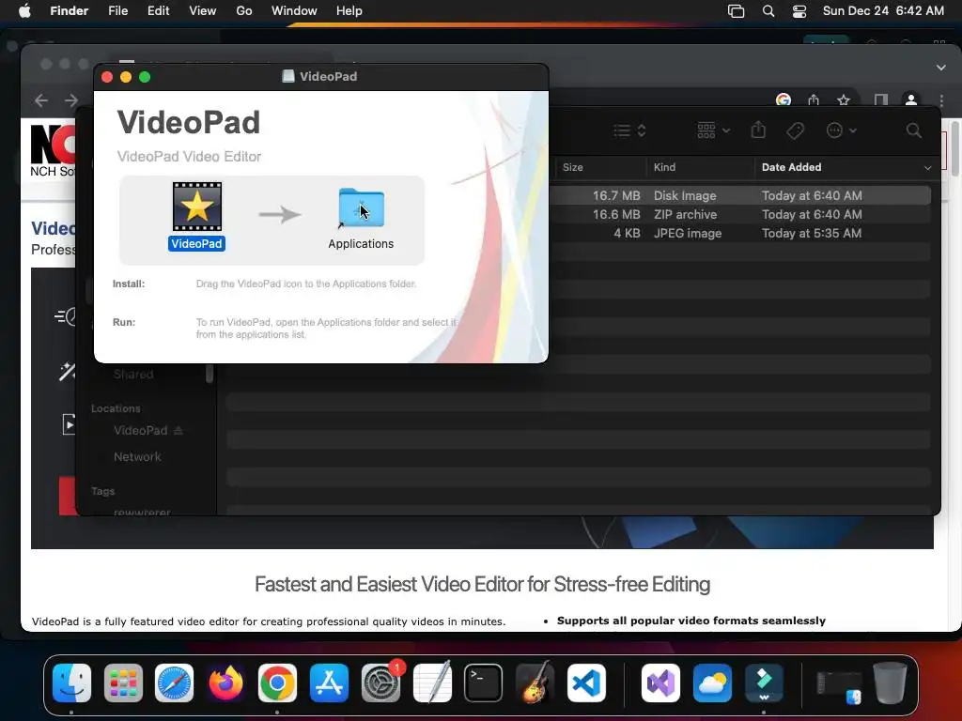Toggle Date Added sort order chevron
The height and width of the screenshot is (721, 962).
click(927, 167)
